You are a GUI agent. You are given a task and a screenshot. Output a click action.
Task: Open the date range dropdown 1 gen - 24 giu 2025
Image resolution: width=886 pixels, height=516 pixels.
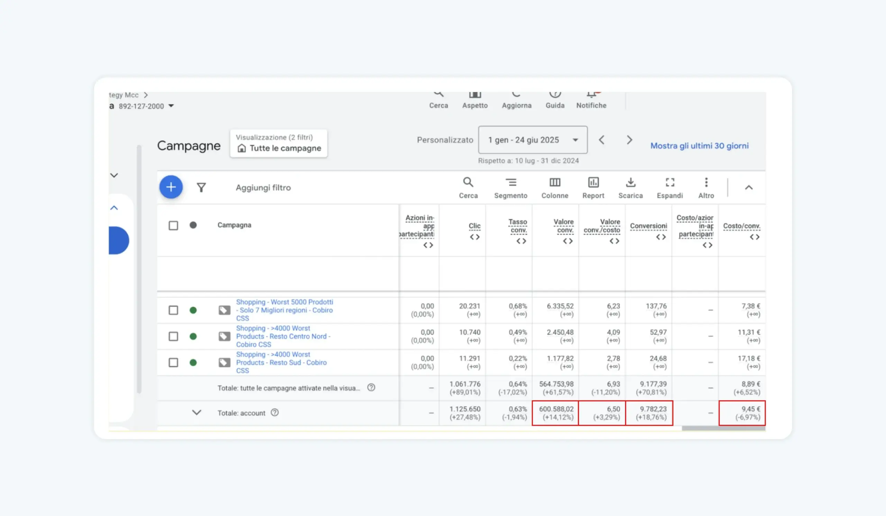point(533,140)
